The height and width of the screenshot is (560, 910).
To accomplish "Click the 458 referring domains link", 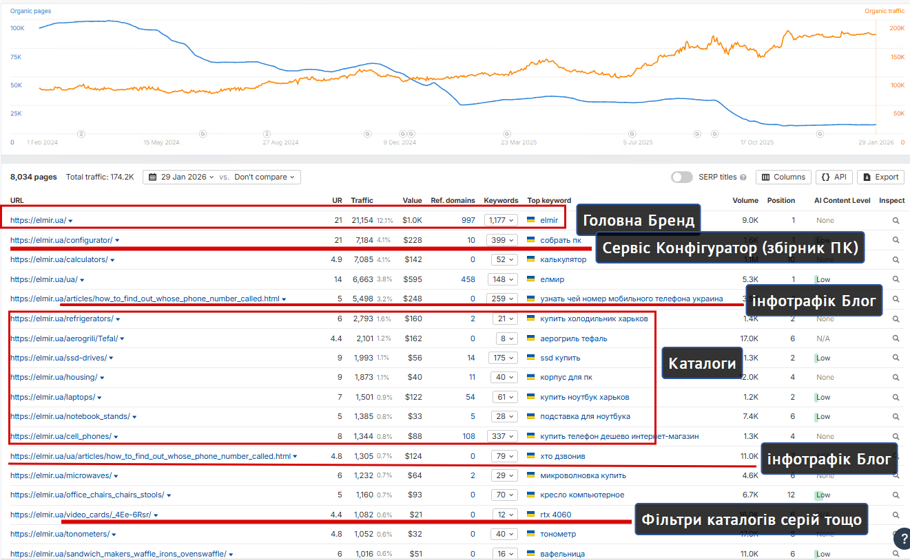I will [x=468, y=279].
